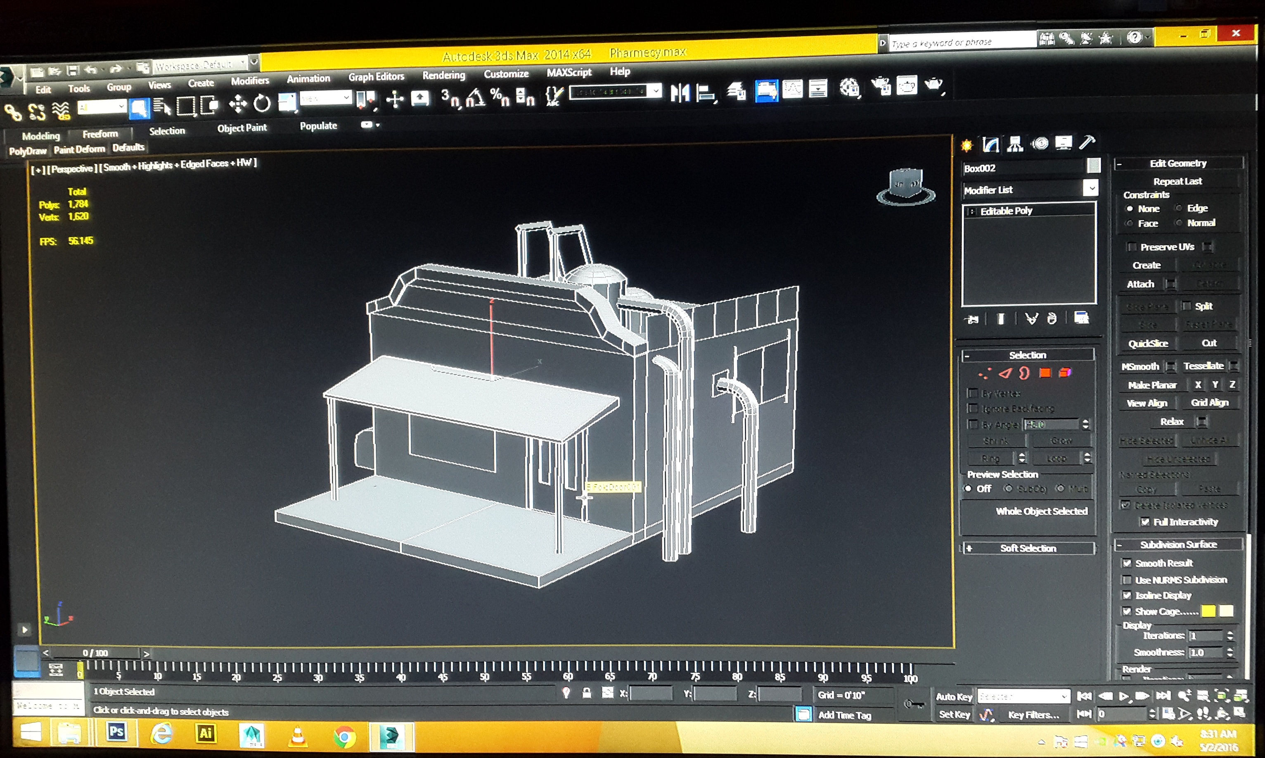Select Polygon sub-object level icon
1265x758 pixels.
pos(1045,373)
